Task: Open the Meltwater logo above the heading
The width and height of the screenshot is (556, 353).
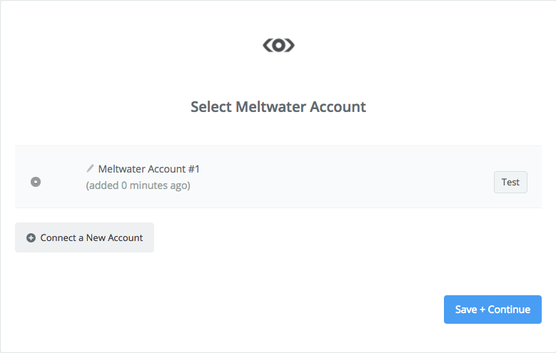Action: (x=278, y=45)
